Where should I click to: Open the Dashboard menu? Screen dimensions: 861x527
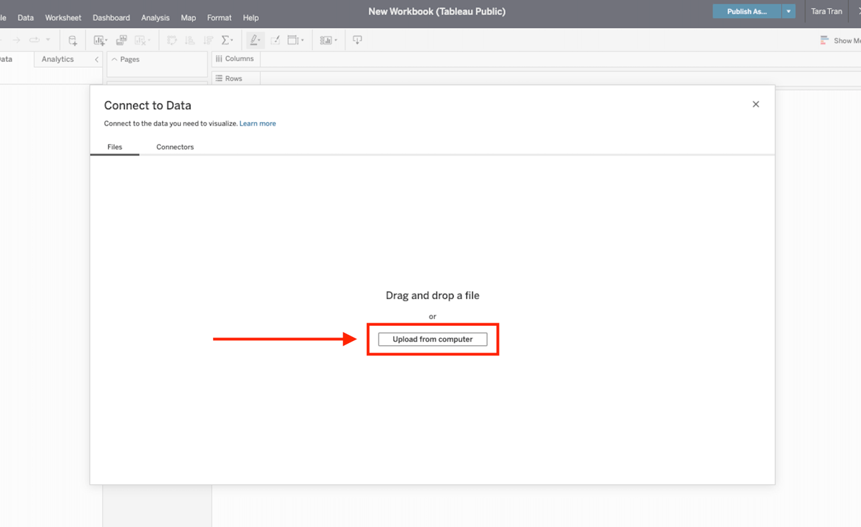pyautogui.click(x=111, y=18)
